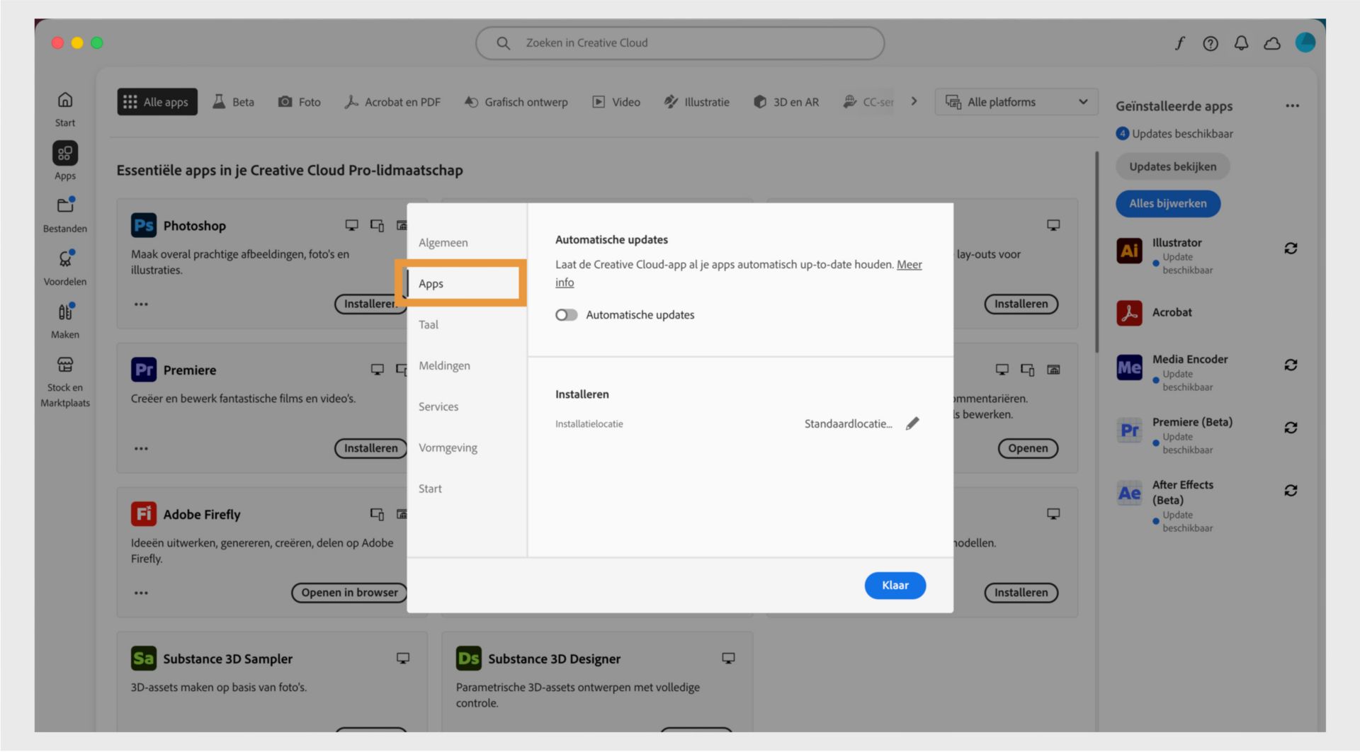Update Illustrator using its refresh icon
The width and height of the screenshot is (1360, 752).
pyautogui.click(x=1291, y=249)
